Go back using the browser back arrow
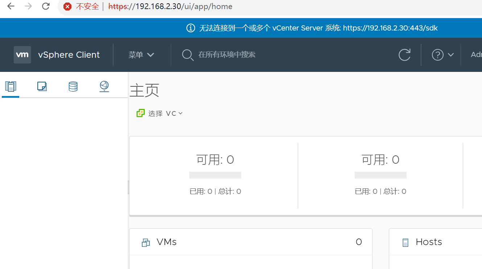The height and width of the screenshot is (269, 482). [11, 6]
